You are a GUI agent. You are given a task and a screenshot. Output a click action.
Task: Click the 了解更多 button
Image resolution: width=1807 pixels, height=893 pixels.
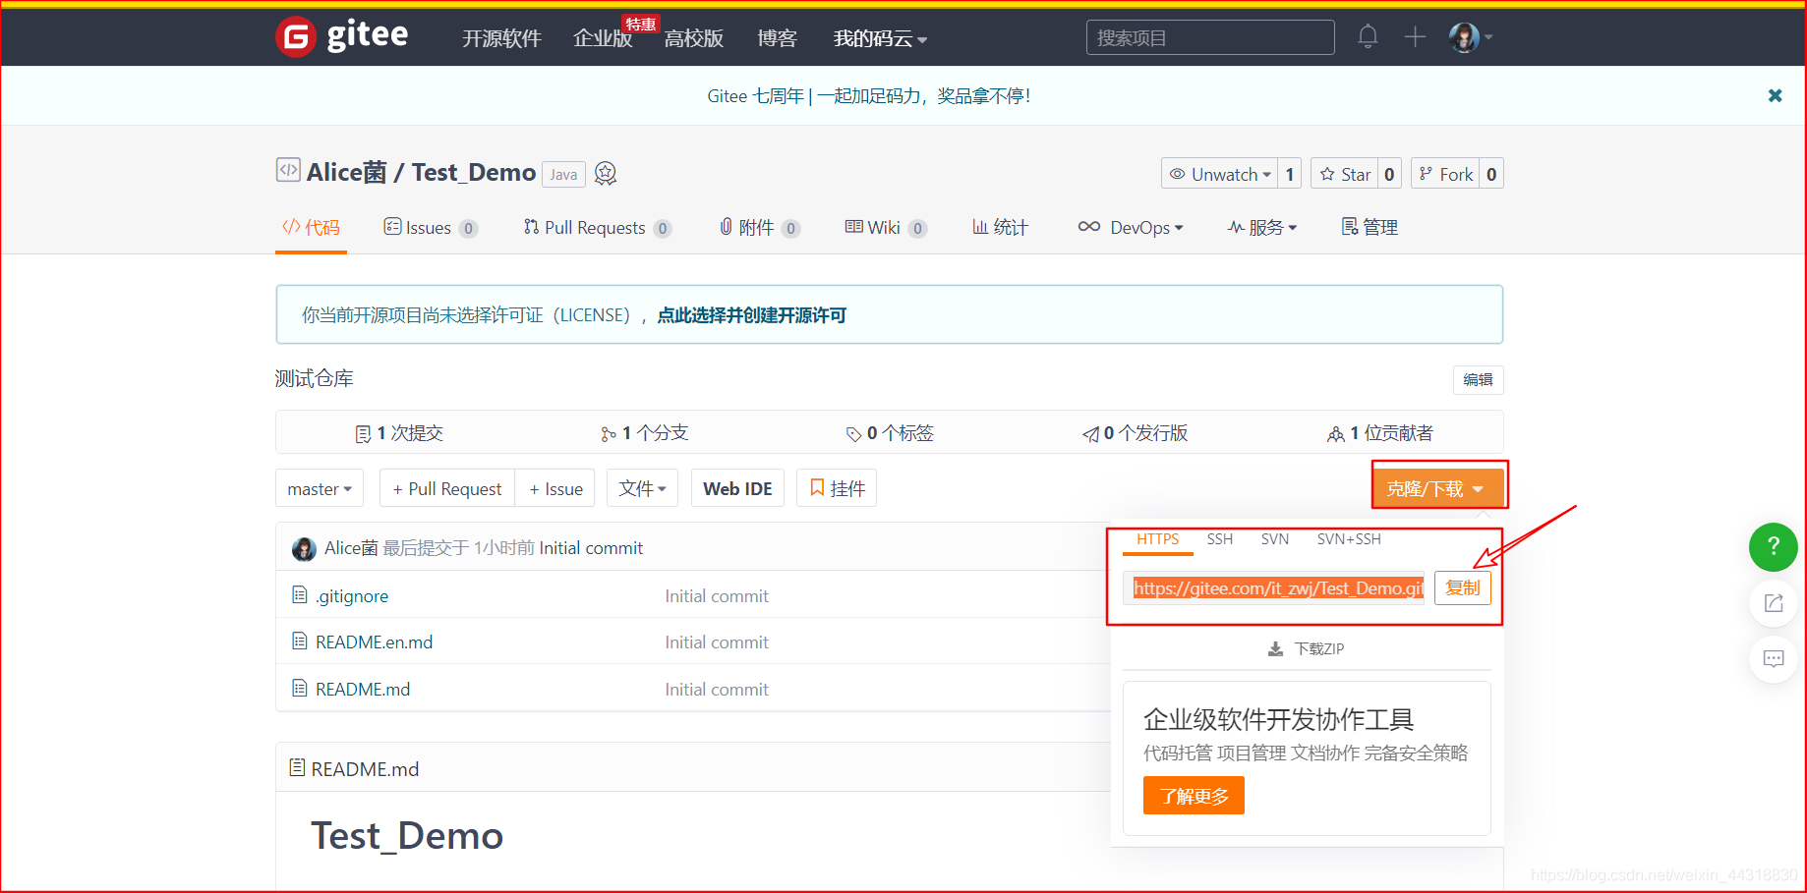(x=1194, y=796)
